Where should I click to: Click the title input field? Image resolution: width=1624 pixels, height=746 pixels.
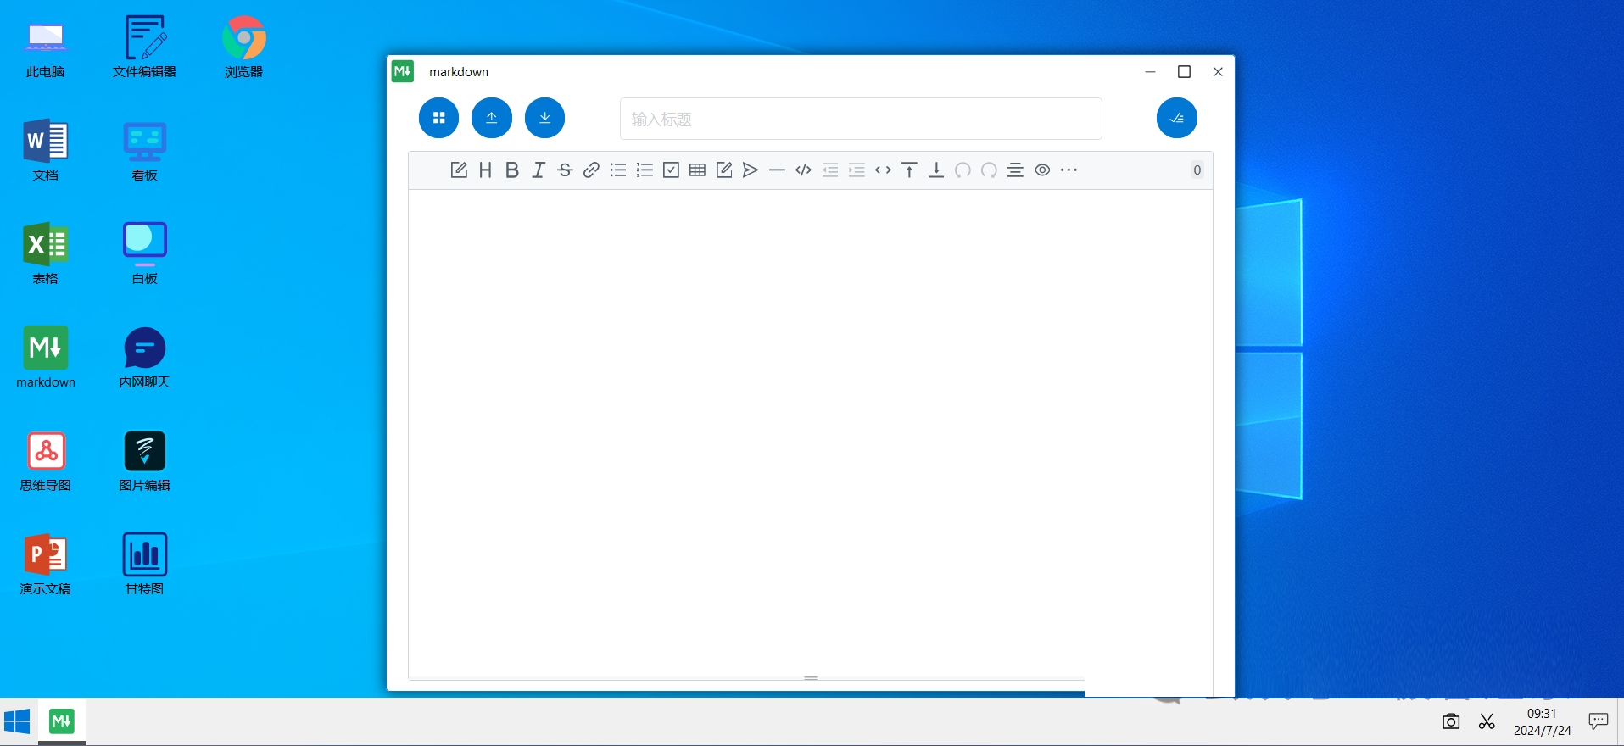tap(860, 119)
